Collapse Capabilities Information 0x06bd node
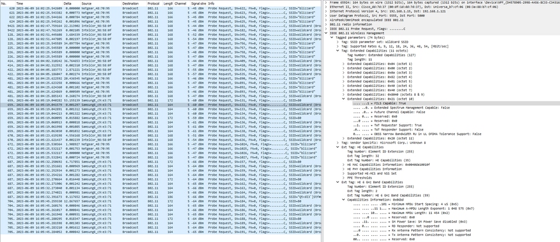The width and height of the screenshot is (560, 242). pos(344,199)
